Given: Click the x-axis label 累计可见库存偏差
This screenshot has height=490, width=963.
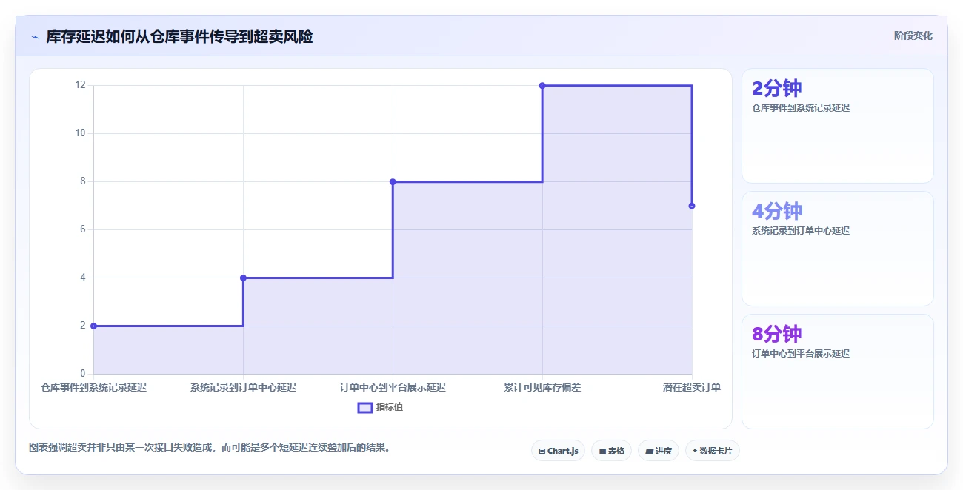Looking at the screenshot, I should click(x=542, y=387).
